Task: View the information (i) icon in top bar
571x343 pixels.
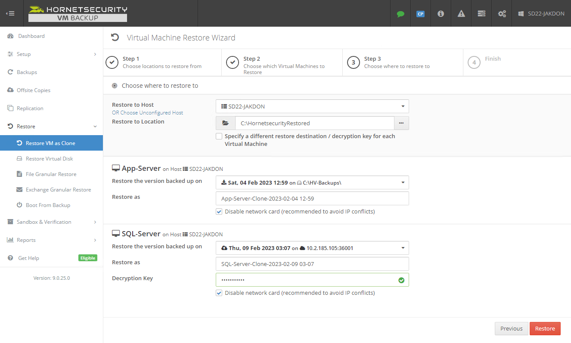Action: tap(441, 13)
